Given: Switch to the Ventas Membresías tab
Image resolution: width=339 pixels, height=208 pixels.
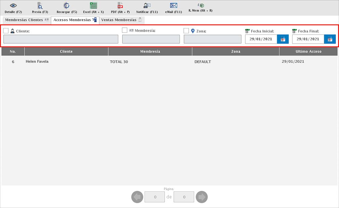Looking at the screenshot, I should click(x=121, y=20).
